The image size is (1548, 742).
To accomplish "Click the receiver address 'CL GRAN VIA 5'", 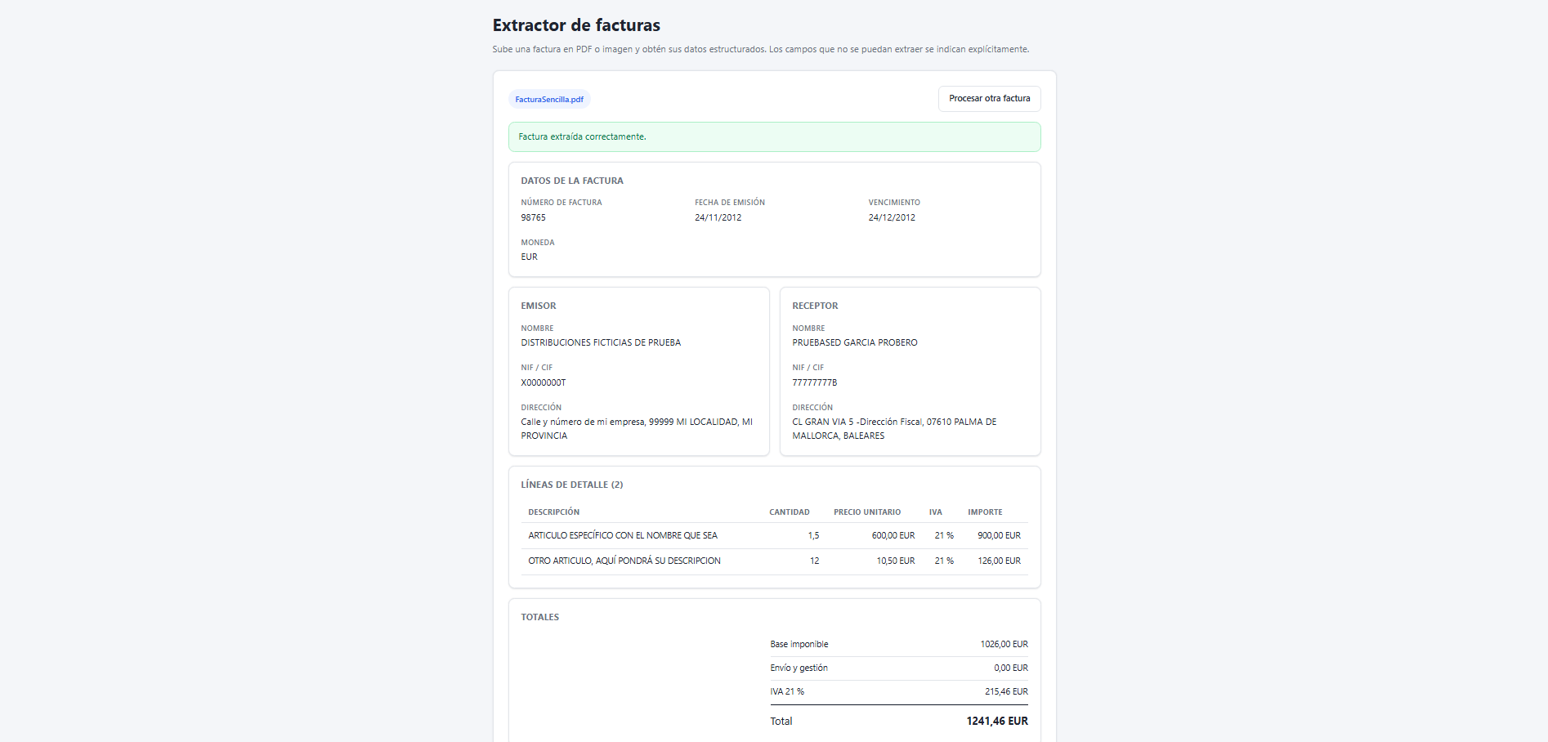I will point(894,429).
